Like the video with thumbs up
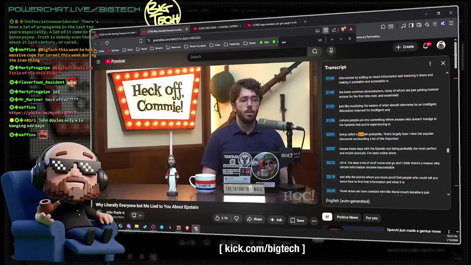471x265 pixels. tap(222, 218)
